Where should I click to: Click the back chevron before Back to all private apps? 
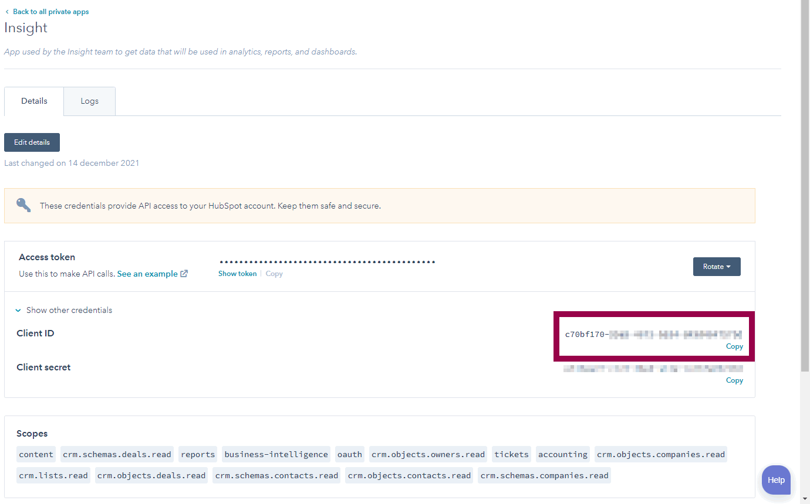[8, 11]
